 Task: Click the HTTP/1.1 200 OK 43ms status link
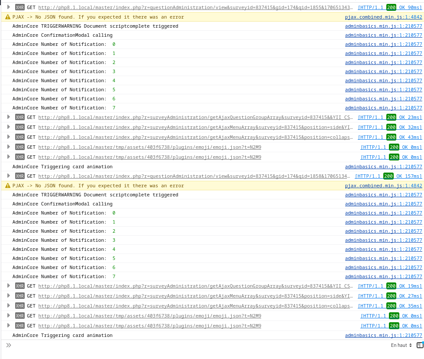[389, 137]
